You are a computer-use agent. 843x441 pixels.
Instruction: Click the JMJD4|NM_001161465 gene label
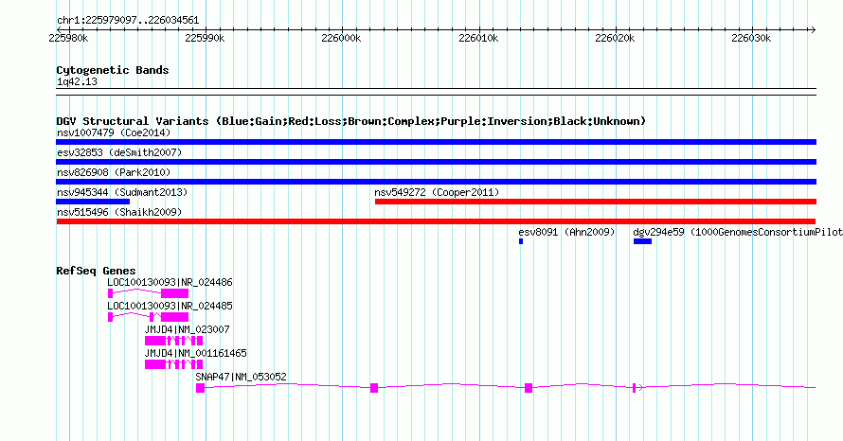196,353
